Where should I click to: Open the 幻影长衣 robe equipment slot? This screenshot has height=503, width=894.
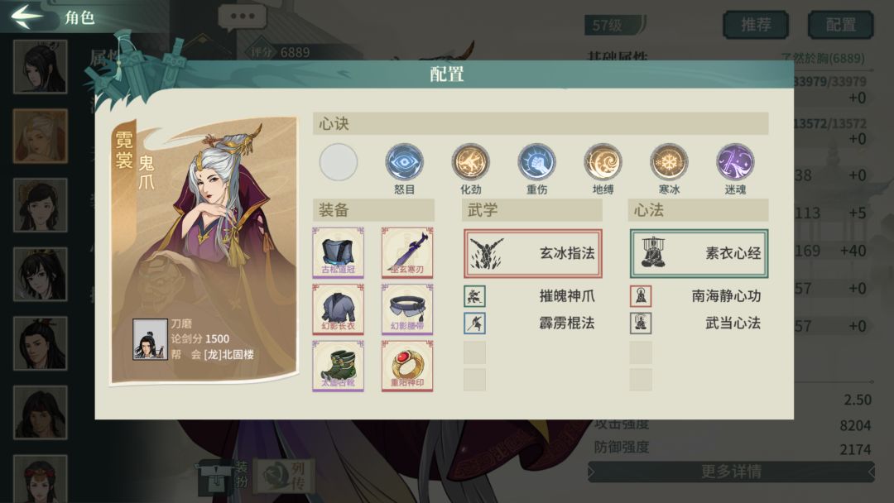[338, 309]
